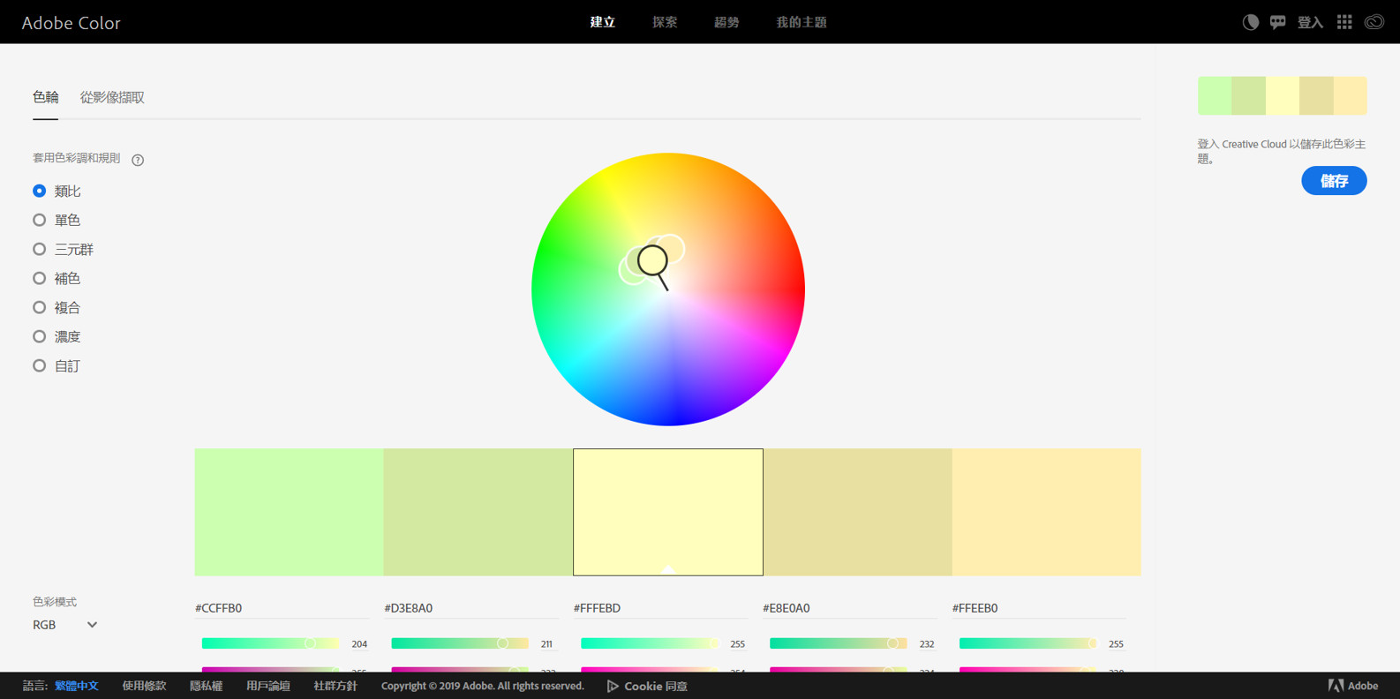Select the 濃度 harmony rule
This screenshot has height=699, width=1400.
[57, 336]
